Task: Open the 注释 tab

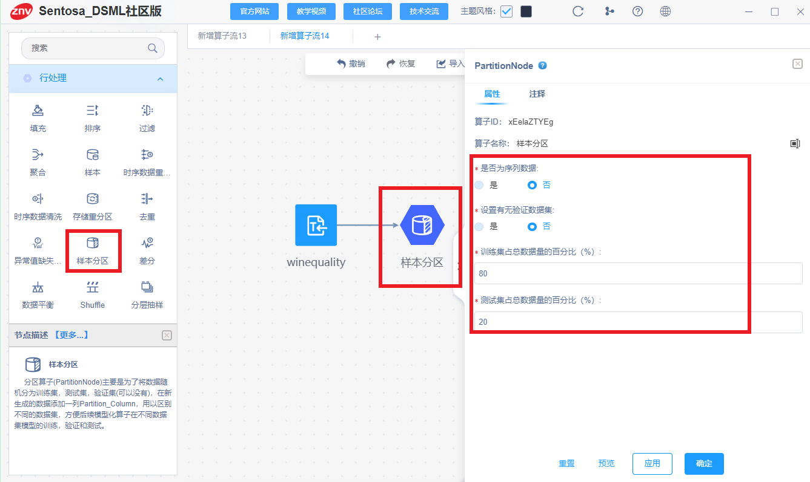Action: (537, 94)
